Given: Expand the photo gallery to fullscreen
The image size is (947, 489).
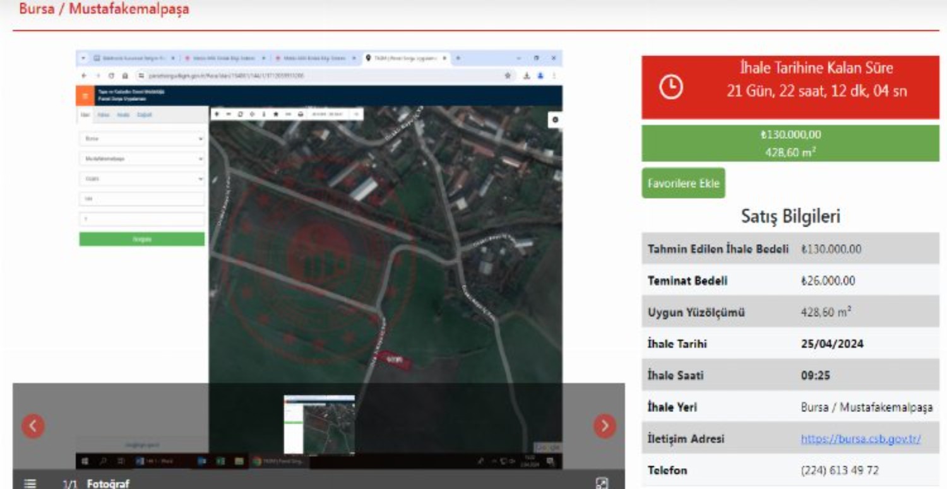Looking at the screenshot, I should (x=602, y=483).
